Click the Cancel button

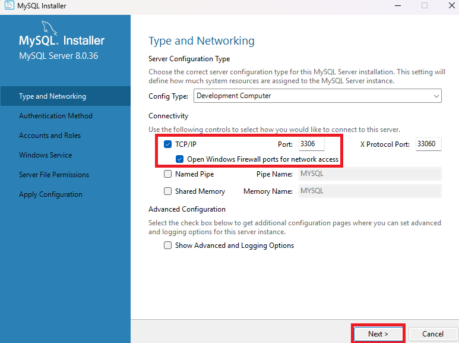tap(433, 334)
